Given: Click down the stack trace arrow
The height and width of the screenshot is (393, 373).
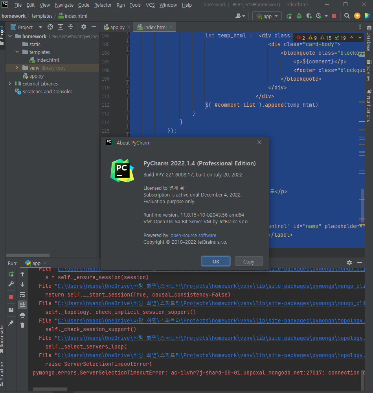Looking at the screenshot, I should pyautogui.click(x=22, y=284).
